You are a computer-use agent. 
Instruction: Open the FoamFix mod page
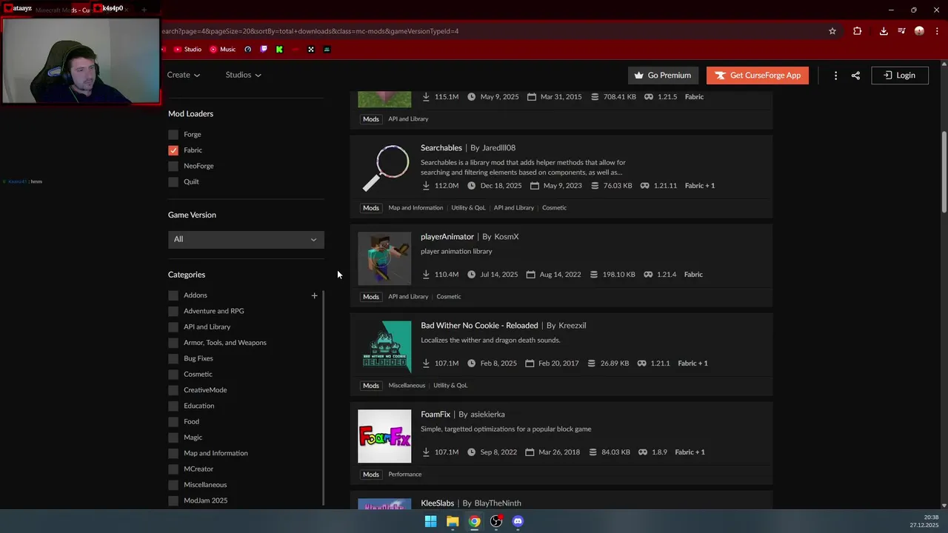point(435,415)
